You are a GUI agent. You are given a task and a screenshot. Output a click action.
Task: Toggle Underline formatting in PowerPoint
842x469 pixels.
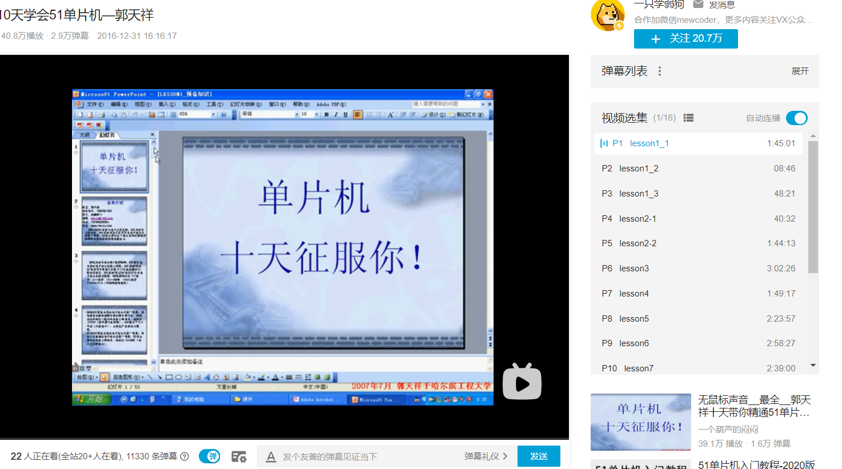coord(344,115)
